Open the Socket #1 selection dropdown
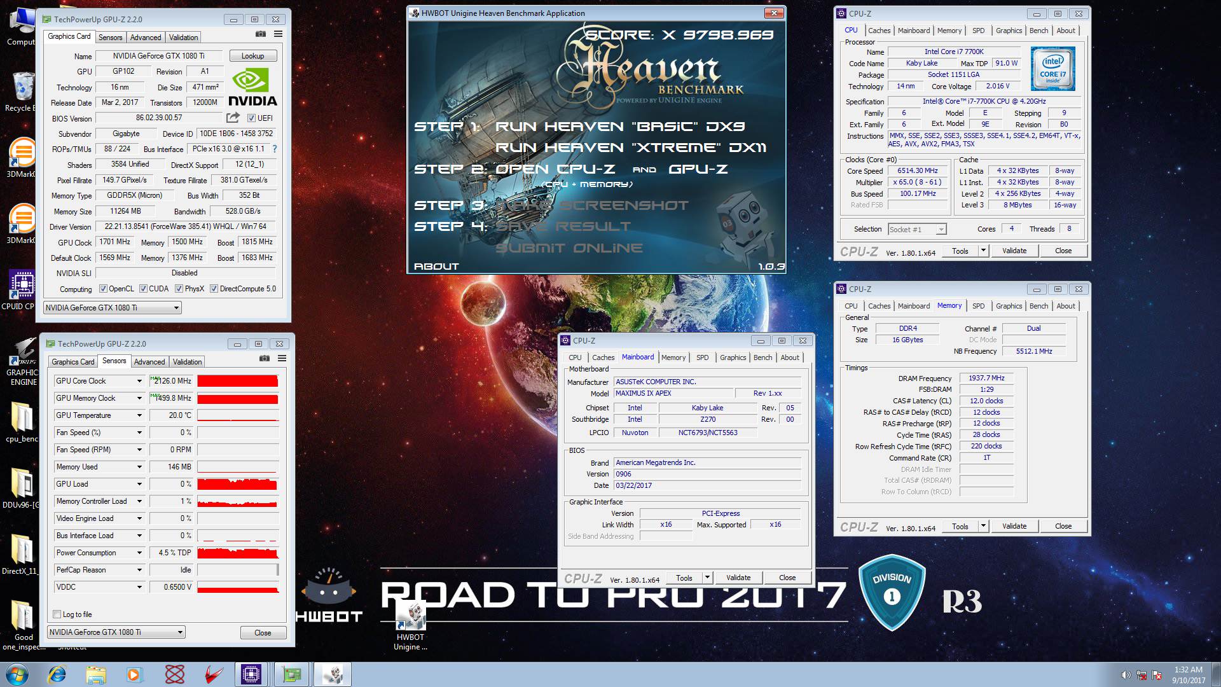 coord(916,229)
